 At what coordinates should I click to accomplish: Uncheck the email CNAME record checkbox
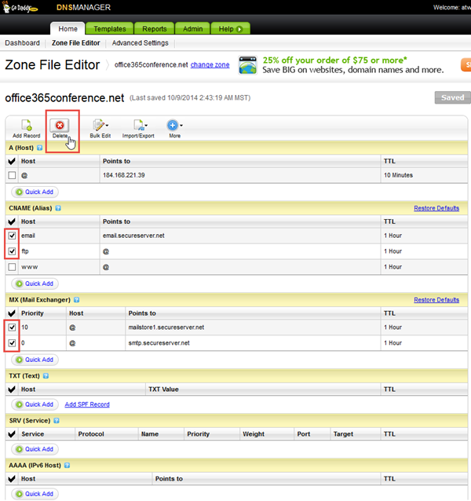[12, 236]
